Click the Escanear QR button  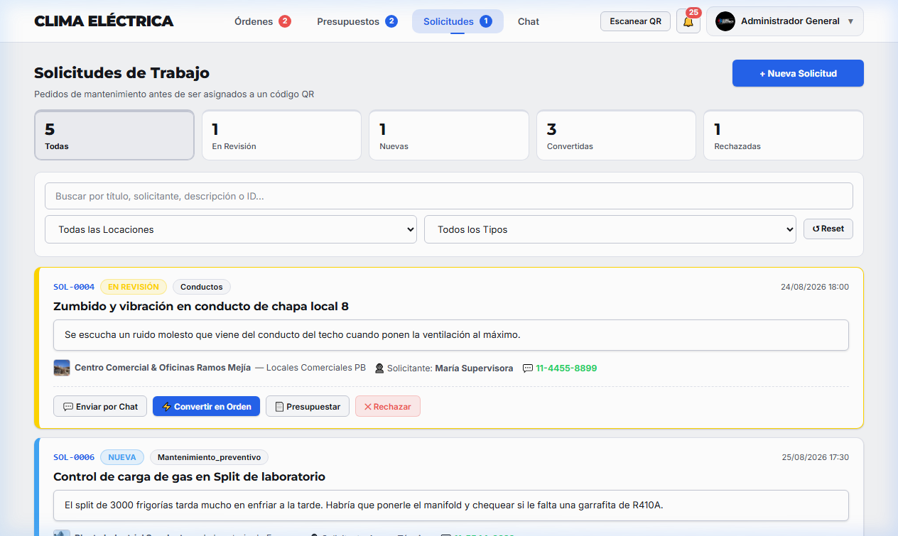tap(635, 21)
